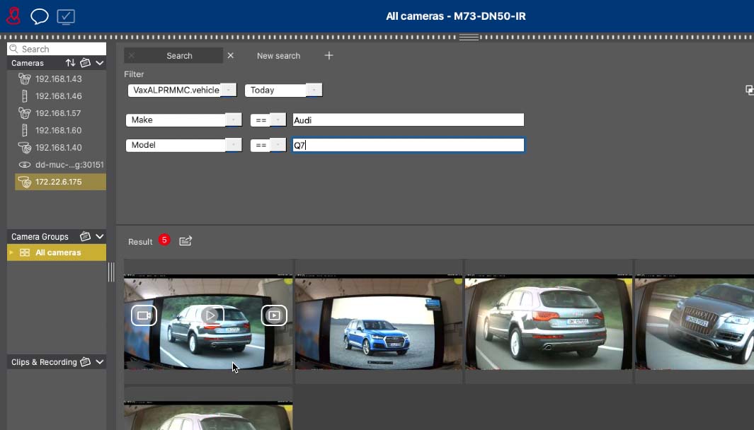Play the first result thumbnail
The width and height of the screenshot is (754, 430).
click(x=210, y=315)
